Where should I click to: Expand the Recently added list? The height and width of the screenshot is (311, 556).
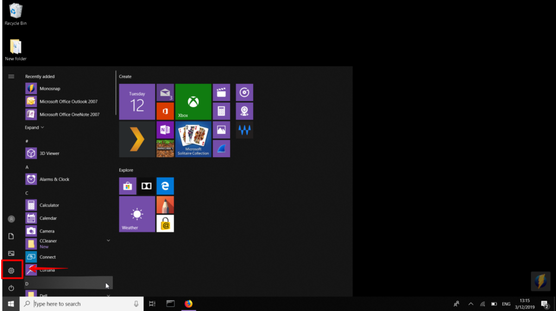[x=34, y=127]
